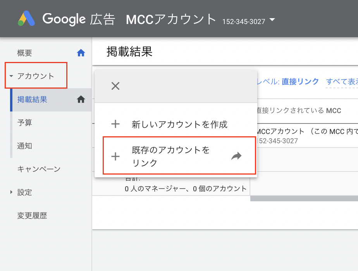
Task: Expand the 設定 section
Action: coord(11,192)
